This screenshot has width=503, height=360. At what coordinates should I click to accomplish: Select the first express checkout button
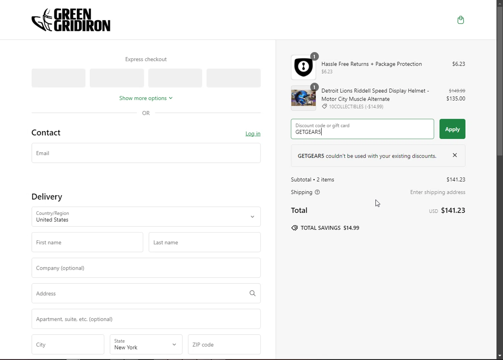(x=58, y=78)
